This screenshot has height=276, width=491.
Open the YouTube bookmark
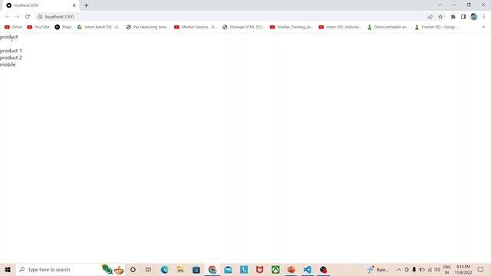[38, 28]
